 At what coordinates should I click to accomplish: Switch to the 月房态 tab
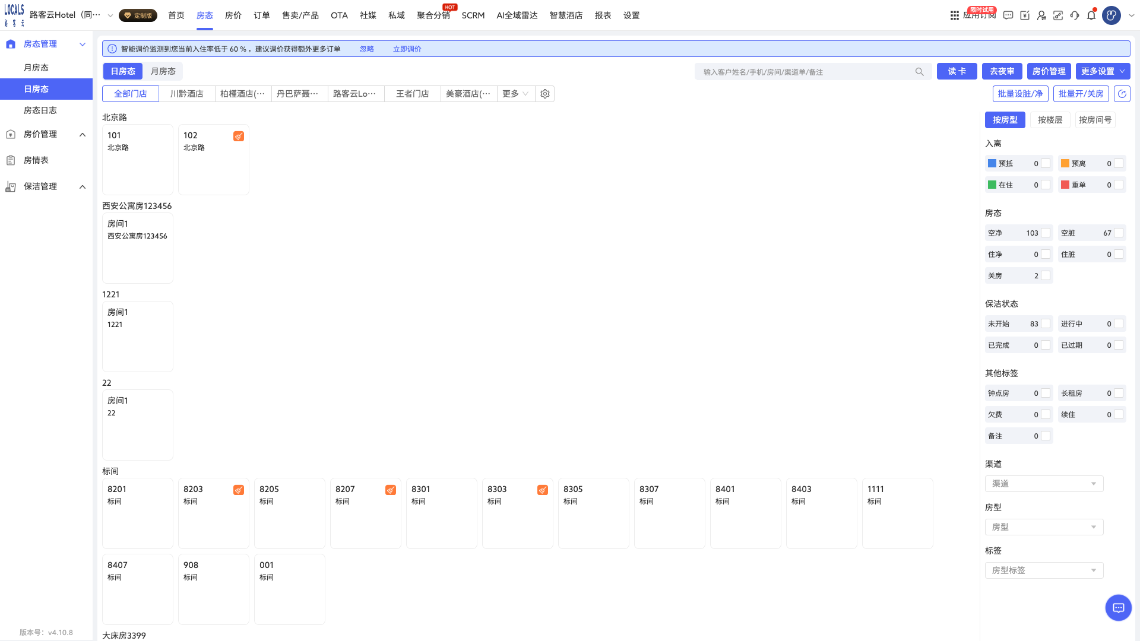pyautogui.click(x=163, y=71)
